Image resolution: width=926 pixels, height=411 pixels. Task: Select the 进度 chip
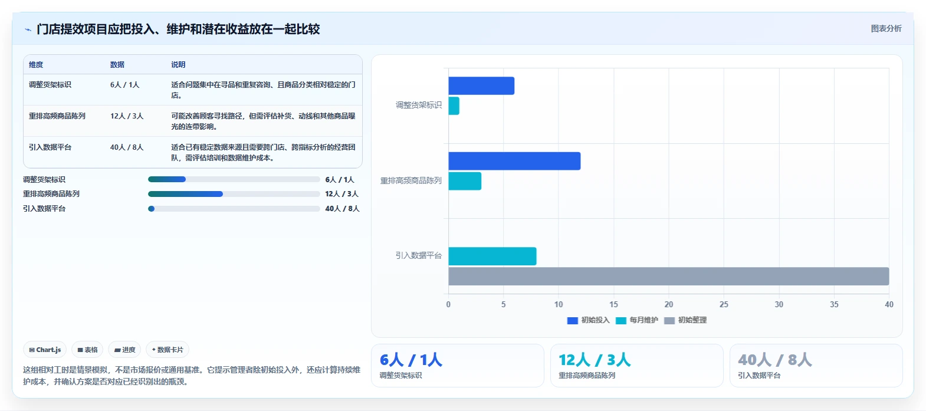(124, 350)
